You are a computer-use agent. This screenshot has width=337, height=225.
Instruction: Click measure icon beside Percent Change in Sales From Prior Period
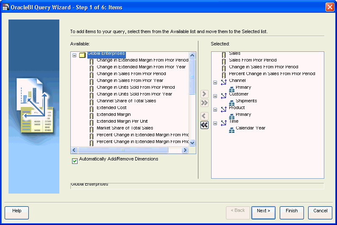pyautogui.click(x=224, y=76)
